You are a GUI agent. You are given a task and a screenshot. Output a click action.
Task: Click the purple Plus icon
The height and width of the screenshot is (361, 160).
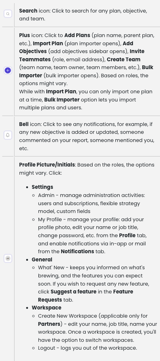[x=8, y=70]
